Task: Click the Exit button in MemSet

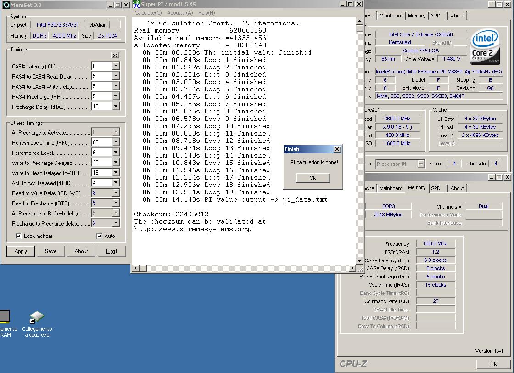Action: (112, 251)
